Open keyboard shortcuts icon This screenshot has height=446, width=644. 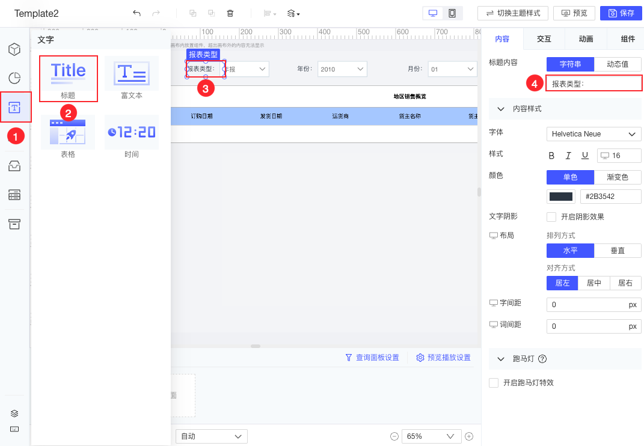(x=14, y=429)
